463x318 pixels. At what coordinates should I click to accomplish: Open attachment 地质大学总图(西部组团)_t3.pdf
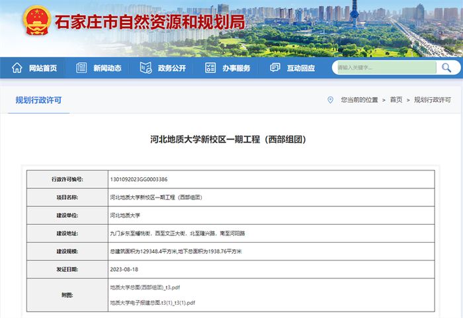[145, 288]
